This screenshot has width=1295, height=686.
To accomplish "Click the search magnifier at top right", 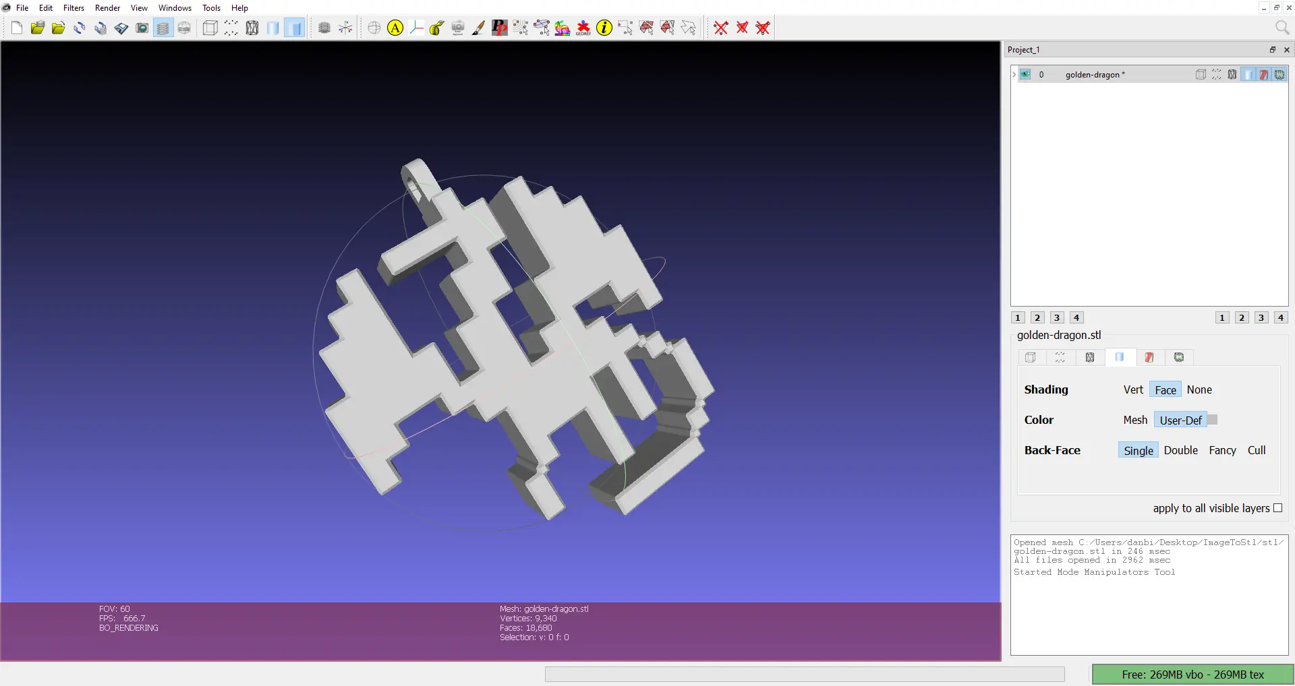I will point(1282,28).
